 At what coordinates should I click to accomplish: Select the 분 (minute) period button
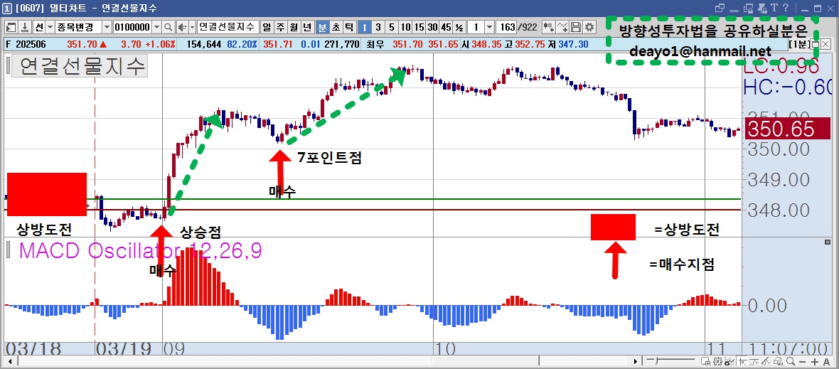pyautogui.click(x=322, y=27)
